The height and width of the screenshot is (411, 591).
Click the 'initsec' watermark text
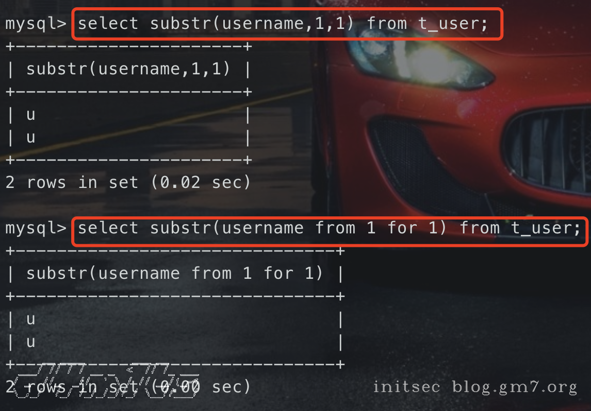click(x=406, y=387)
